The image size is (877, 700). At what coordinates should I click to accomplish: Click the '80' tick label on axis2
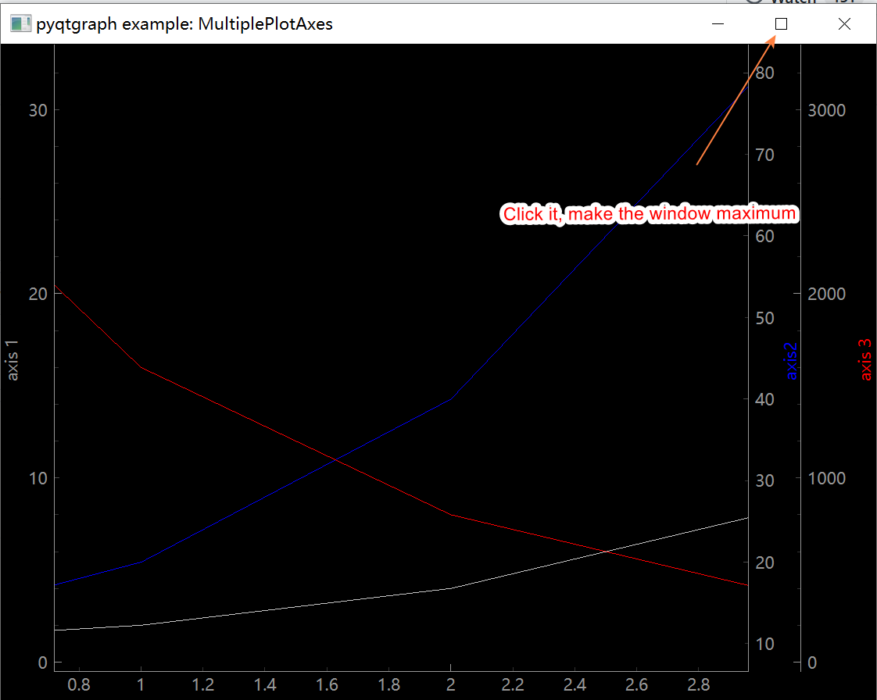click(x=764, y=73)
